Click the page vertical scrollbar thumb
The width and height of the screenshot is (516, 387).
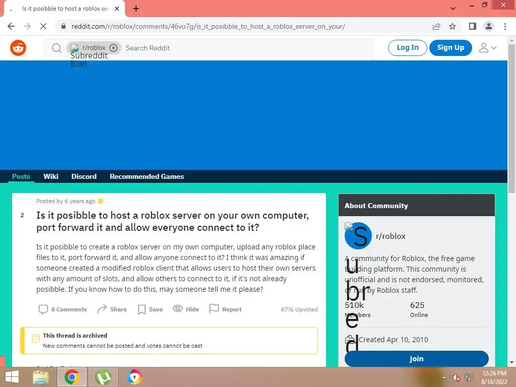click(x=511, y=118)
